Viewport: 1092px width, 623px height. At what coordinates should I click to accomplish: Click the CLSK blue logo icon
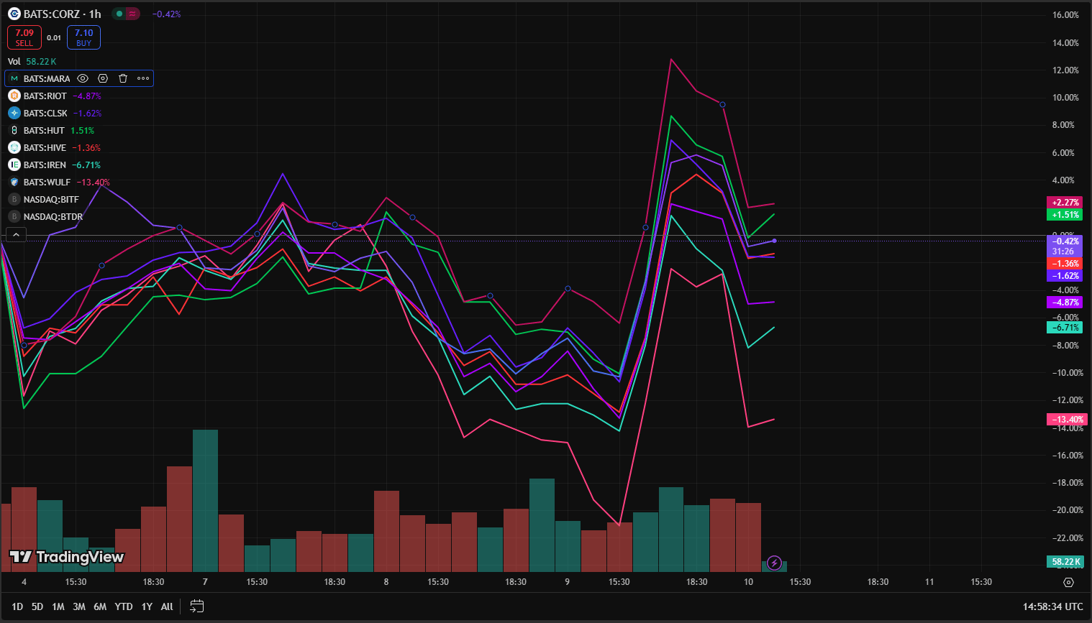click(x=14, y=113)
